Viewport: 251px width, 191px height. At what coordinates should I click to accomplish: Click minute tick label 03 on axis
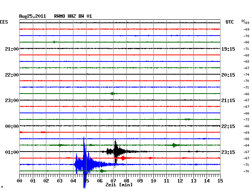(60, 181)
